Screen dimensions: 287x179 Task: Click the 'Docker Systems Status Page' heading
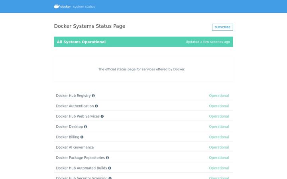coord(90,26)
